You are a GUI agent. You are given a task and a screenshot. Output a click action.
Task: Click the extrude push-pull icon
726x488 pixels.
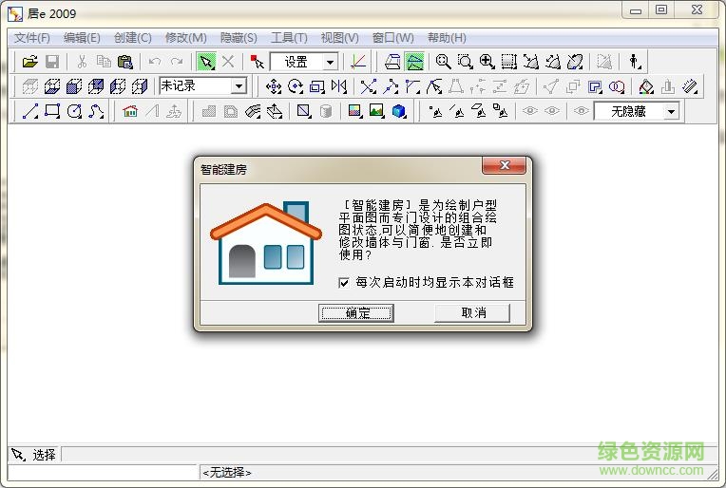point(275,111)
